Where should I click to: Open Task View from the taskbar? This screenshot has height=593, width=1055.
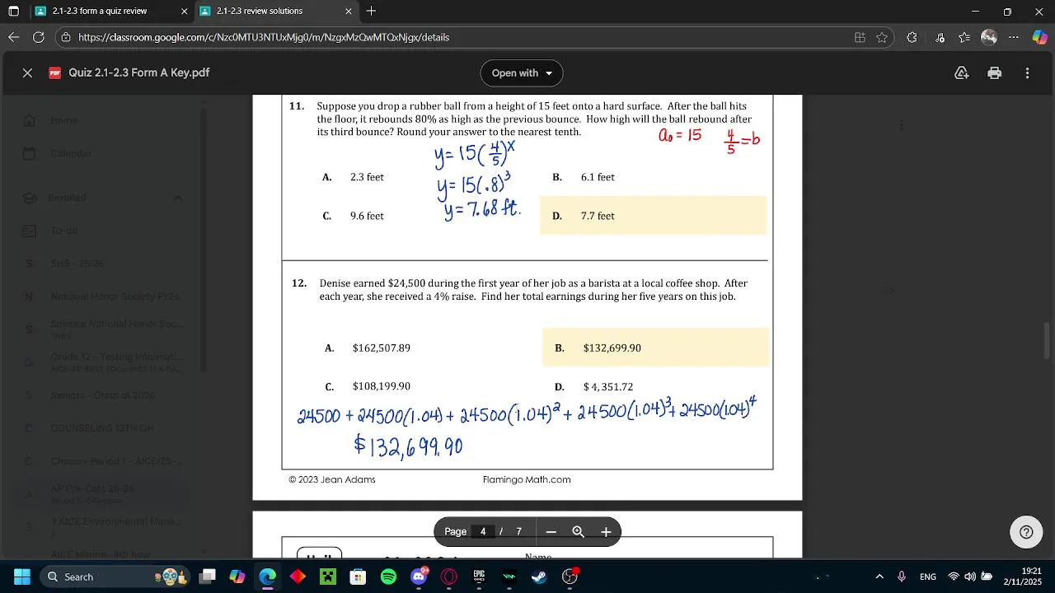pyautogui.click(x=208, y=577)
